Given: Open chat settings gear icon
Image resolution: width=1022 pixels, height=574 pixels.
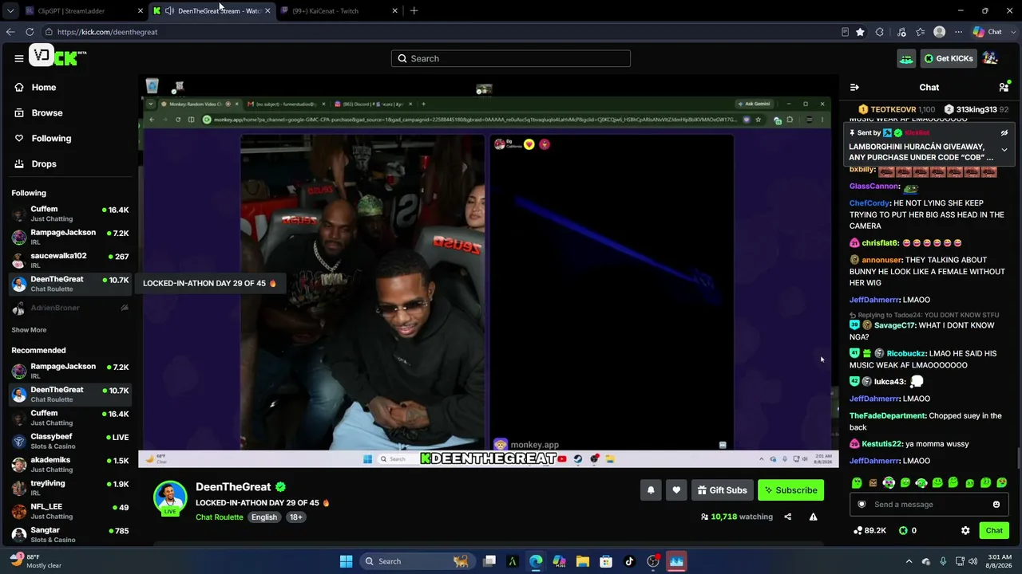Looking at the screenshot, I should coord(965,530).
